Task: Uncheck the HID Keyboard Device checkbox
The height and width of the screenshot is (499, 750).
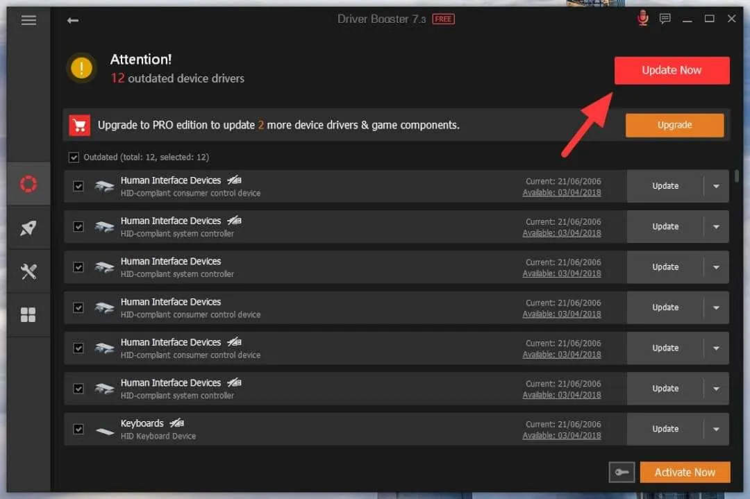Action: click(78, 429)
